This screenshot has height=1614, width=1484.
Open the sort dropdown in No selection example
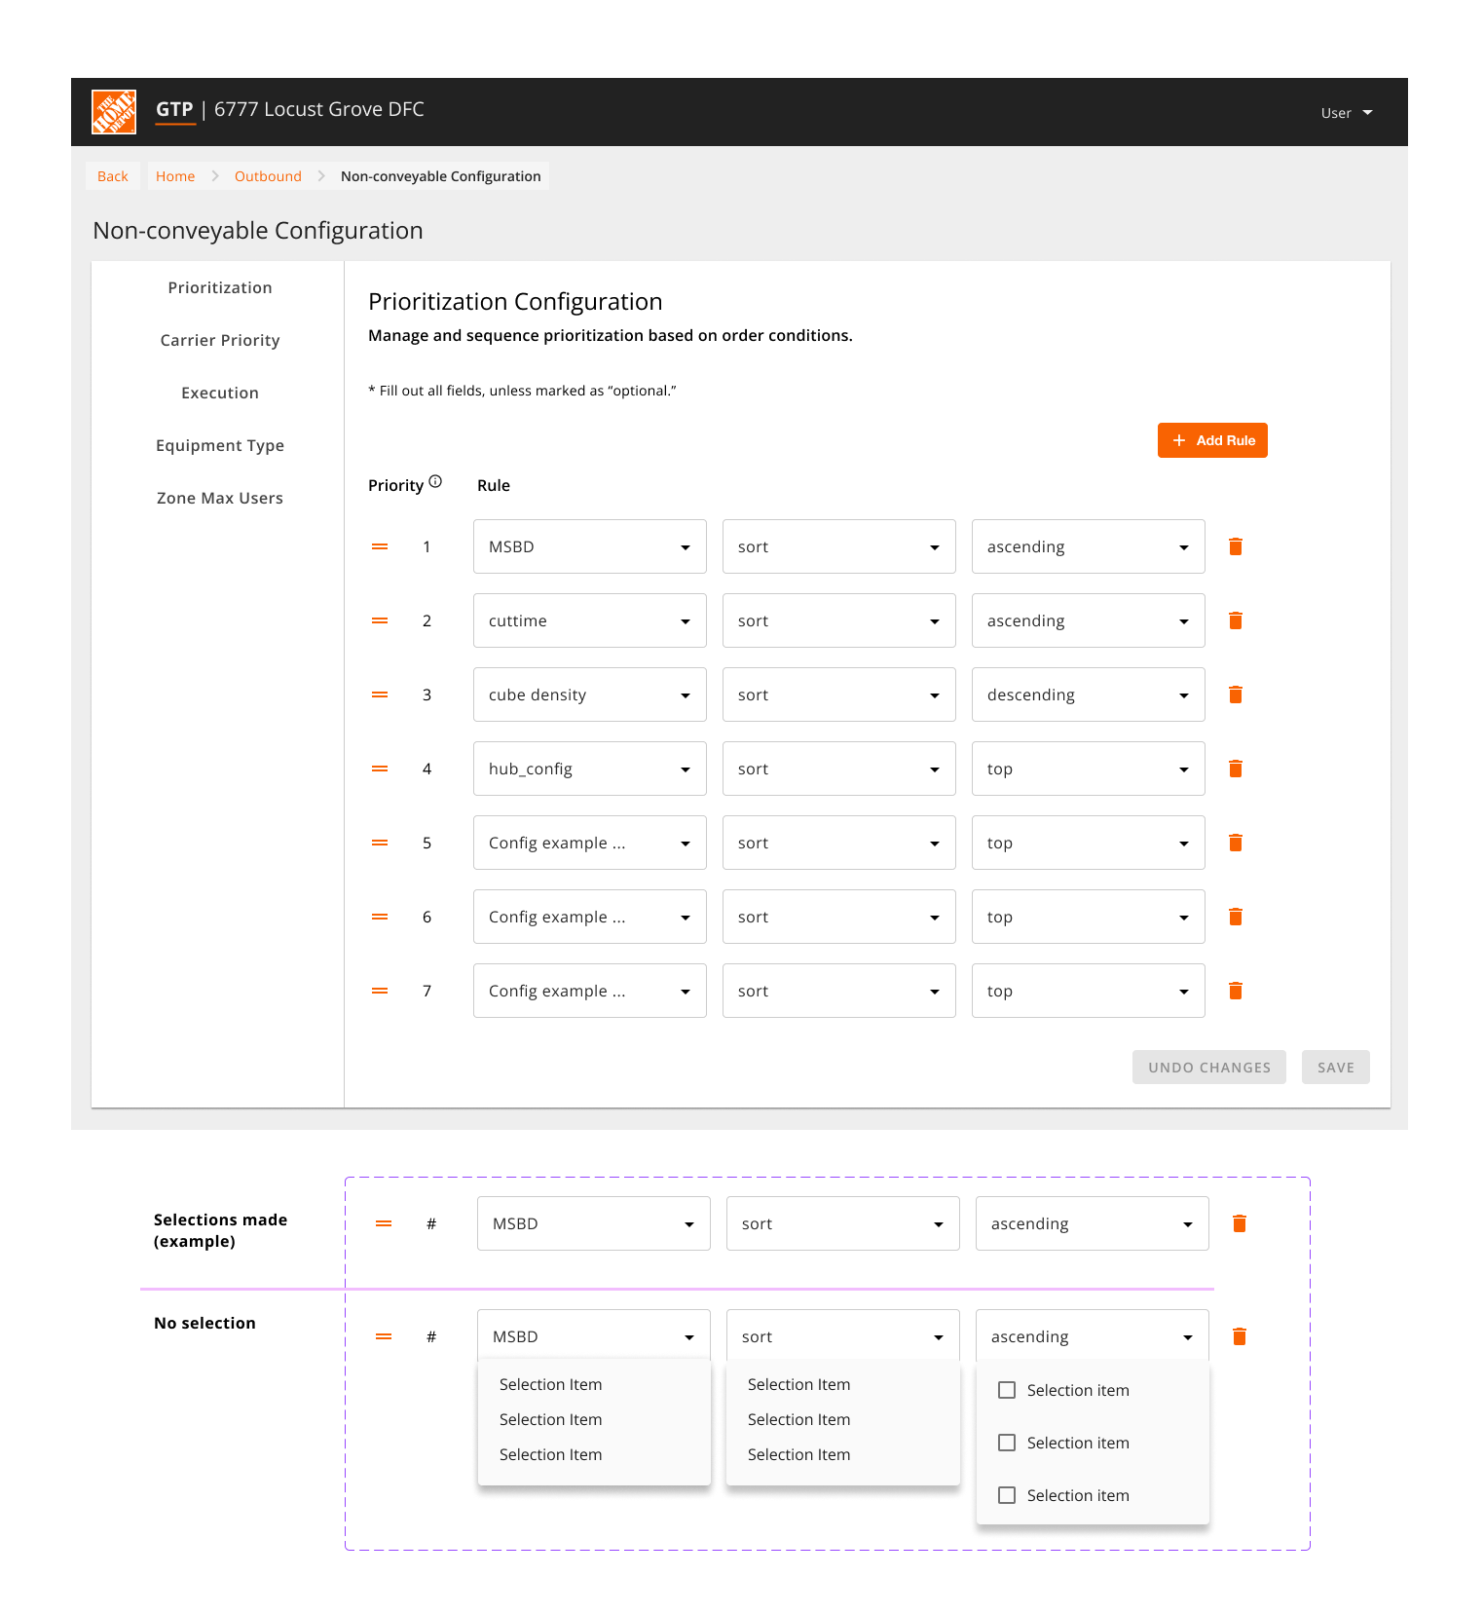[x=843, y=1336]
